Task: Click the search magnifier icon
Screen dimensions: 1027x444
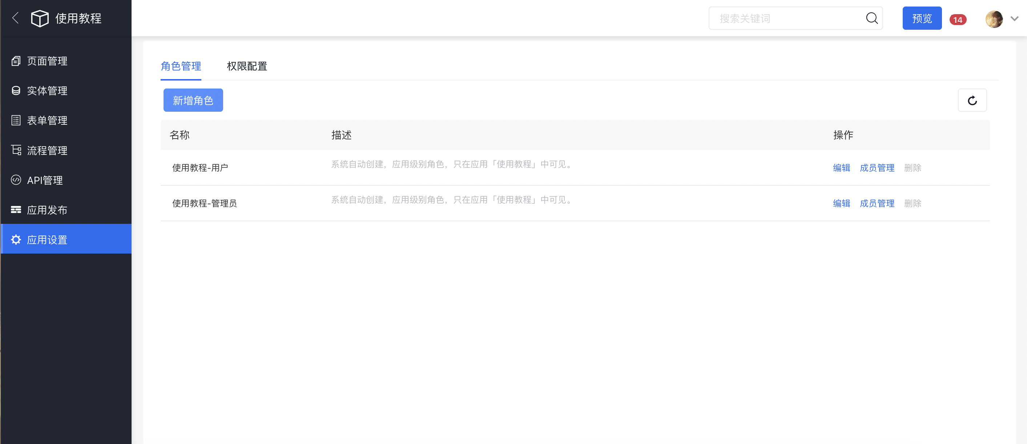Action: coord(872,18)
